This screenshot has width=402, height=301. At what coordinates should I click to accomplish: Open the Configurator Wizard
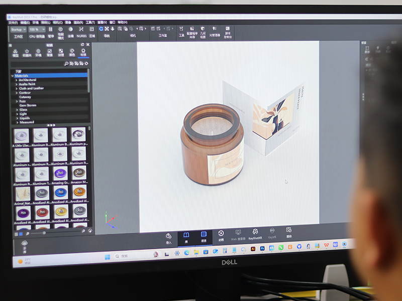pyautogui.click(x=192, y=32)
